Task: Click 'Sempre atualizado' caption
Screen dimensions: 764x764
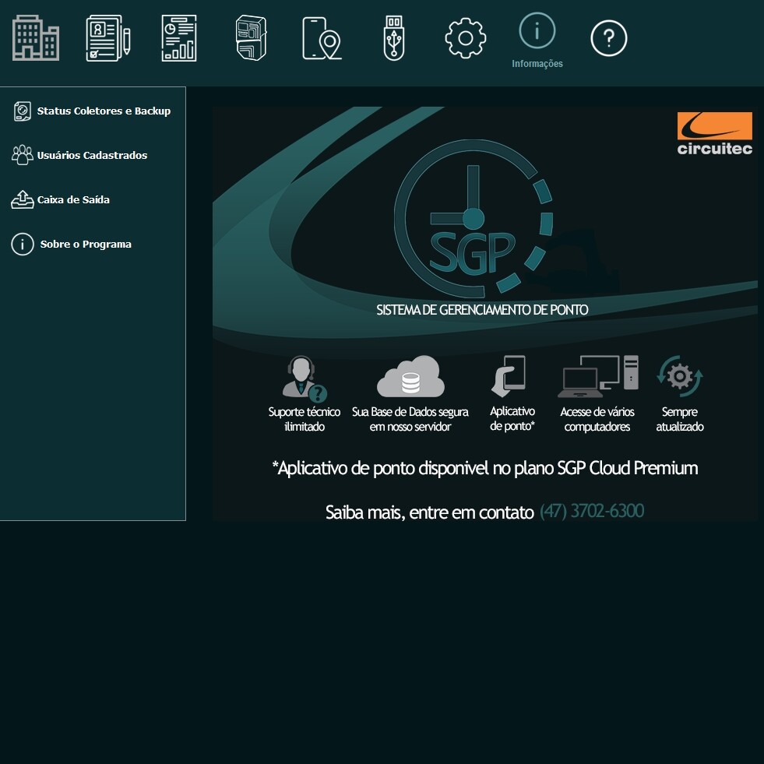Action: pyautogui.click(x=680, y=419)
